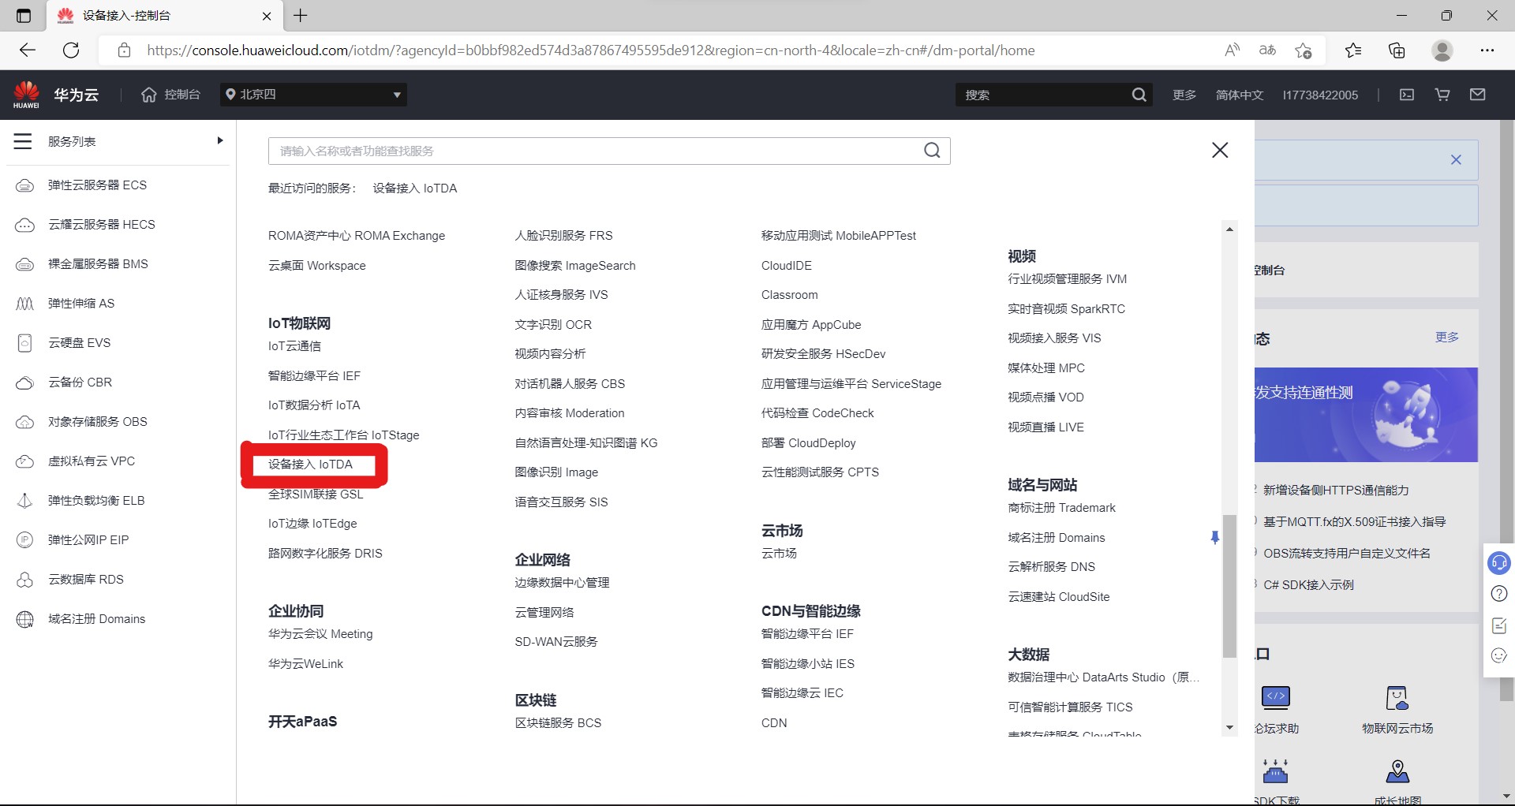This screenshot has height=806, width=1515.
Task: Click the 域名注册 Domains sidebar icon
Action: click(25, 619)
